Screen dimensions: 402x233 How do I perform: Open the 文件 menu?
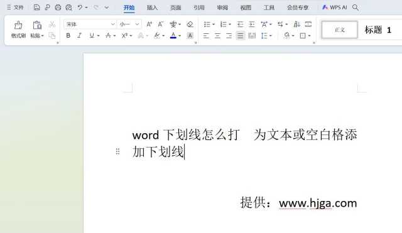click(x=15, y=8)
